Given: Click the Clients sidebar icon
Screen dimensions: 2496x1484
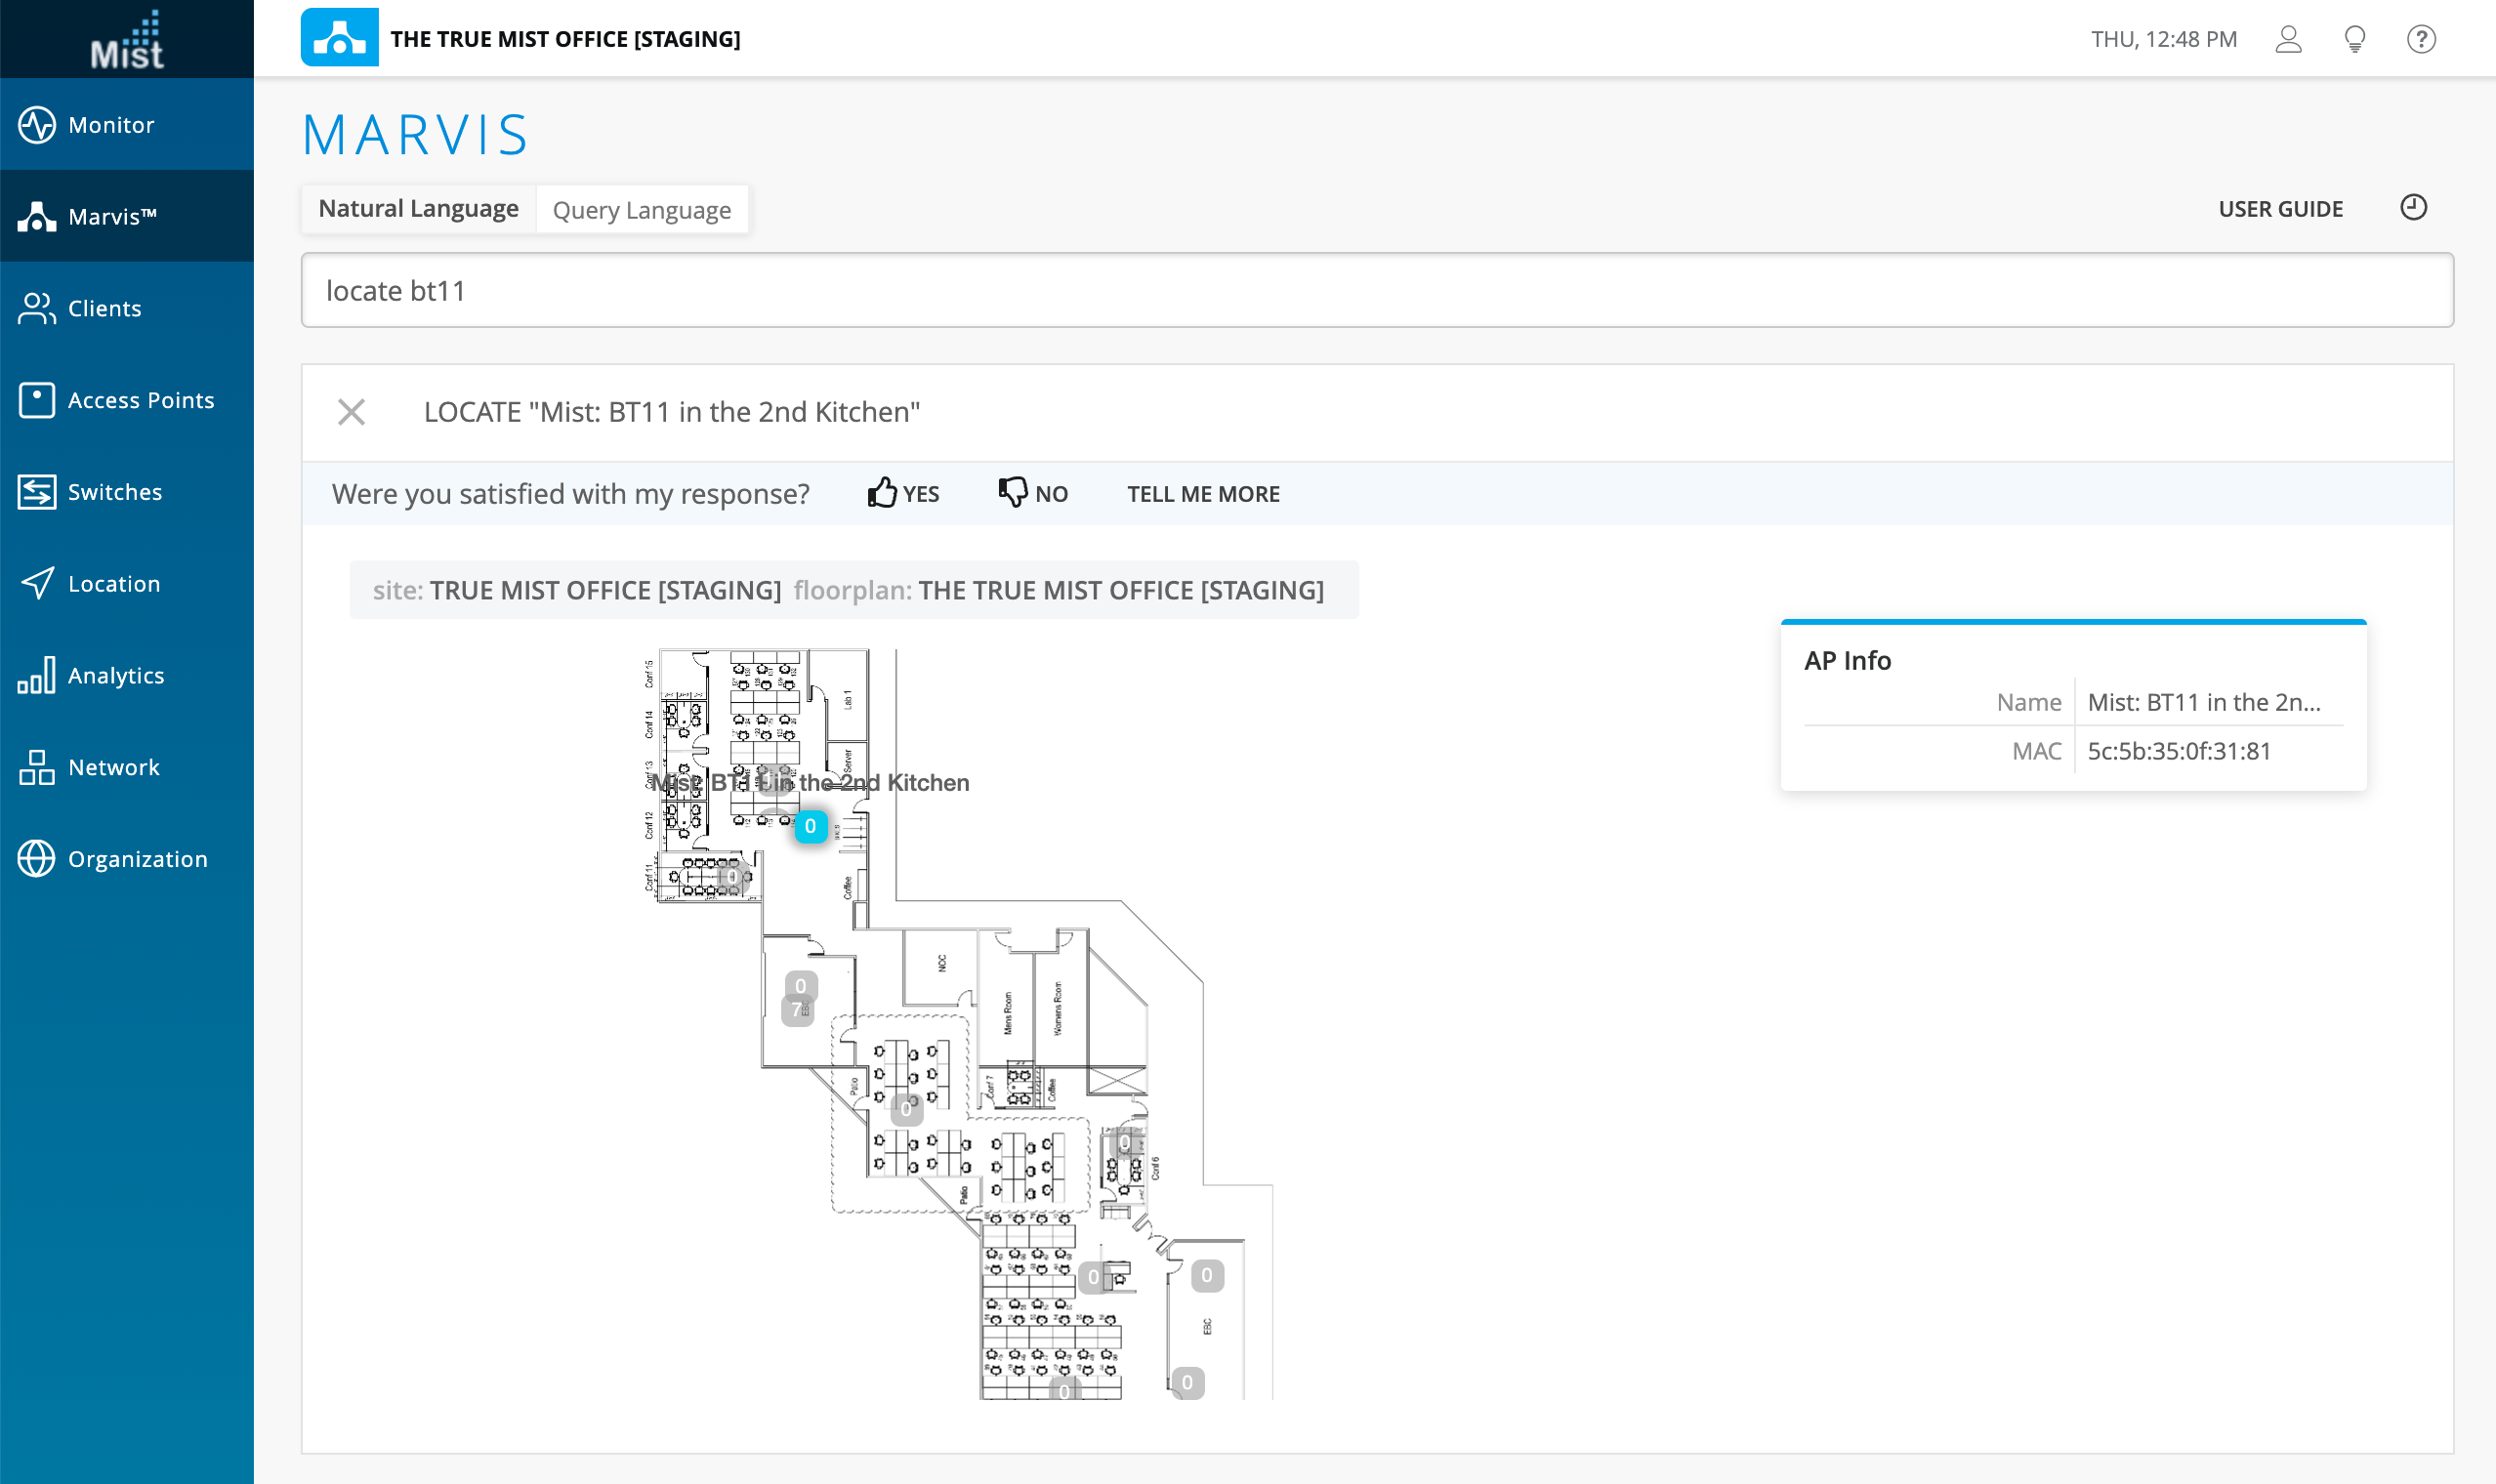Looking at the screenshot, I should click(37, 308).
